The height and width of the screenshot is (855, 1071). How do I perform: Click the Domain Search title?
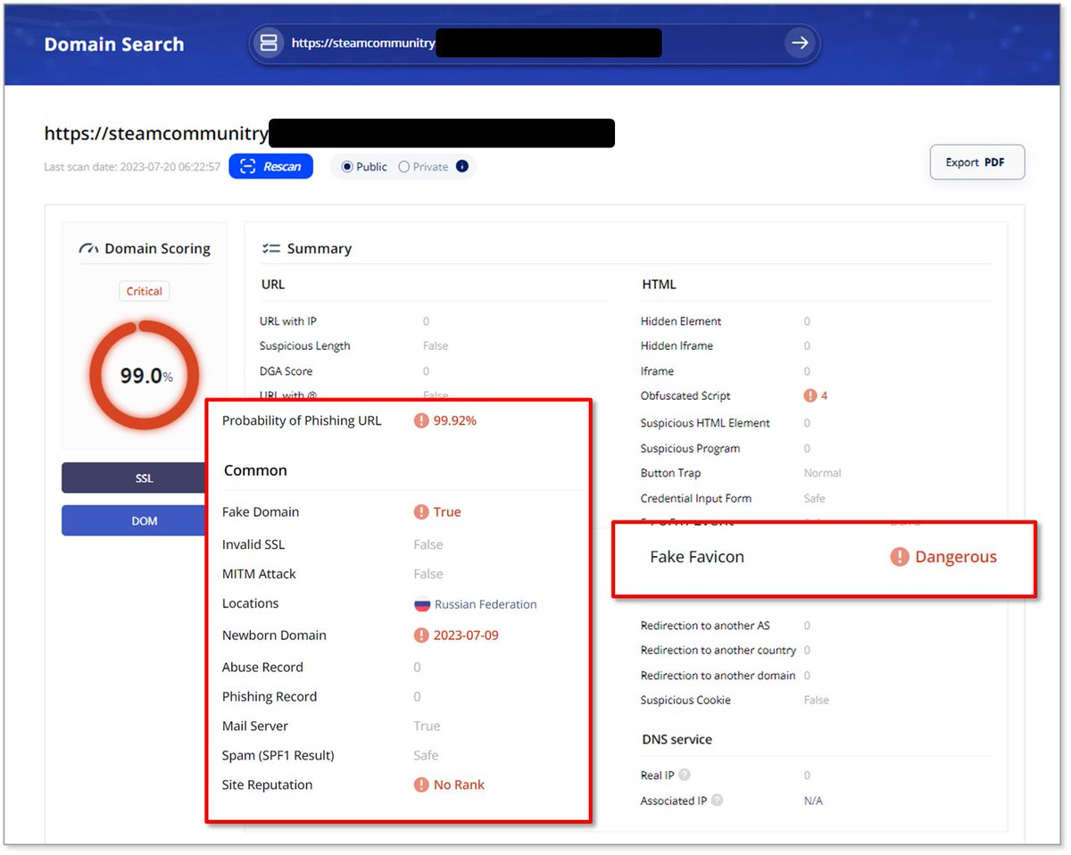tap(114, 45)
